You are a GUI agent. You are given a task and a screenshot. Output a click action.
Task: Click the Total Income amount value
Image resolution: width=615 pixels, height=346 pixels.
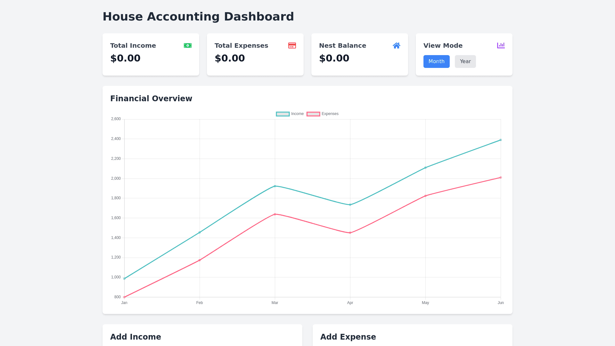[x=125, y=58]
